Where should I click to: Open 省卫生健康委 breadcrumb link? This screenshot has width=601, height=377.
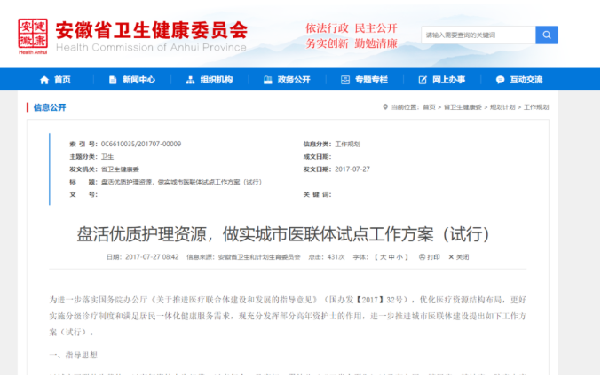[x=463, y=107]
